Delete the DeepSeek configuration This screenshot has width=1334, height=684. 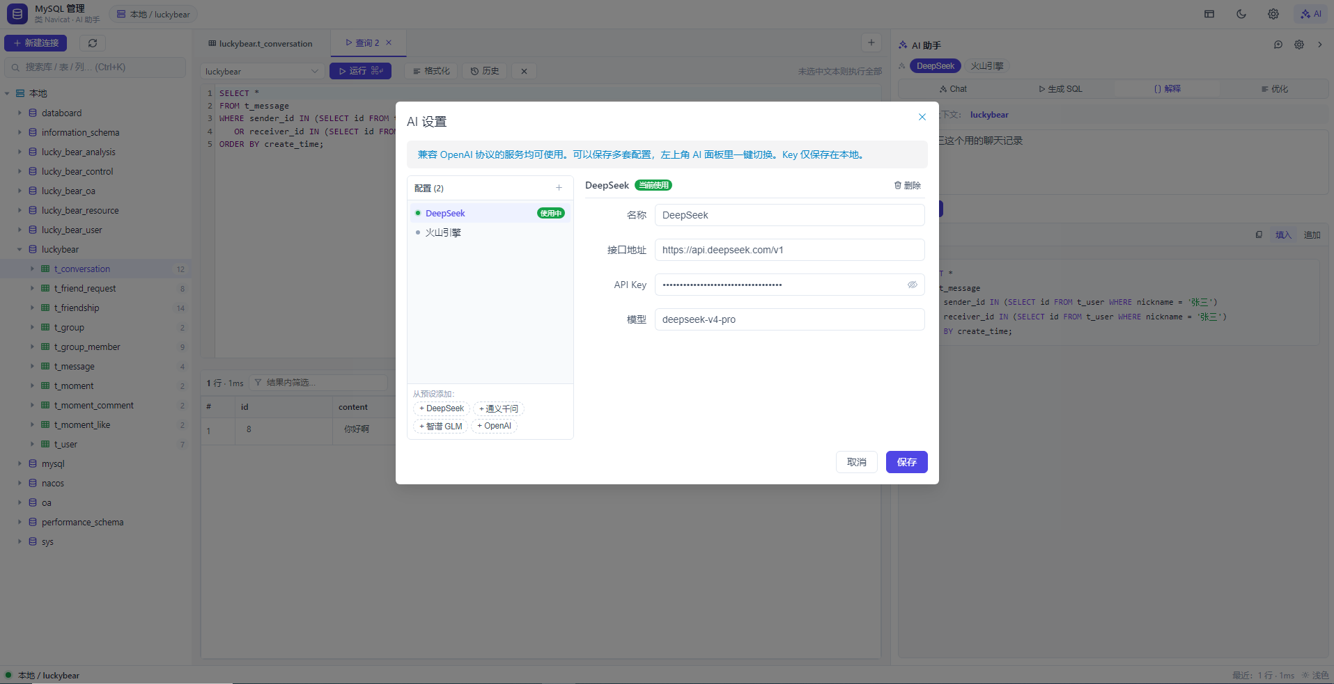pyautogui.click(x=908, y=185)
